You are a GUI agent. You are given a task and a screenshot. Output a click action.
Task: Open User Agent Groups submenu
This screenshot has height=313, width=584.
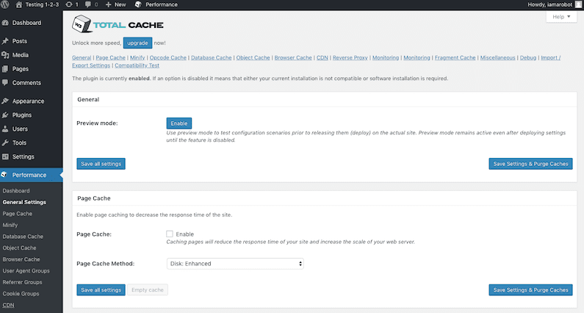[x=26, y=271]
